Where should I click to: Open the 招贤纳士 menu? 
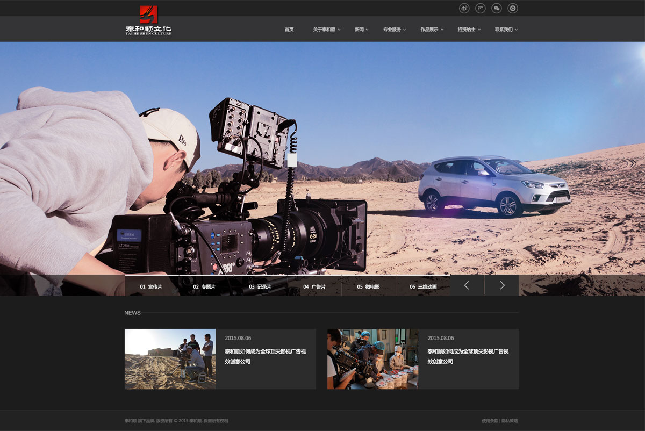(469, 30)
